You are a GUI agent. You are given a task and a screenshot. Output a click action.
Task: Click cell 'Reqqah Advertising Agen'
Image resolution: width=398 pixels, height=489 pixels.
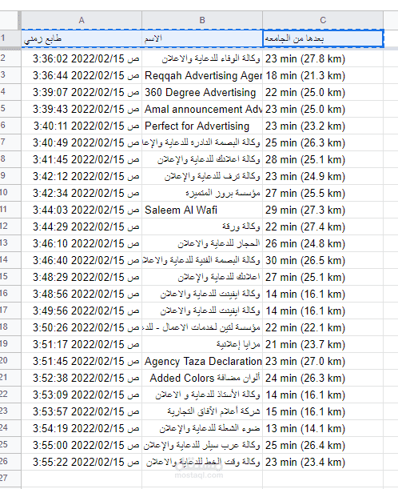202,75
